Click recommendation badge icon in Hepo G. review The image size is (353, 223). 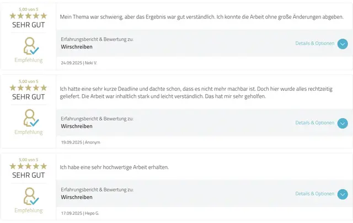tap(28, 196)
